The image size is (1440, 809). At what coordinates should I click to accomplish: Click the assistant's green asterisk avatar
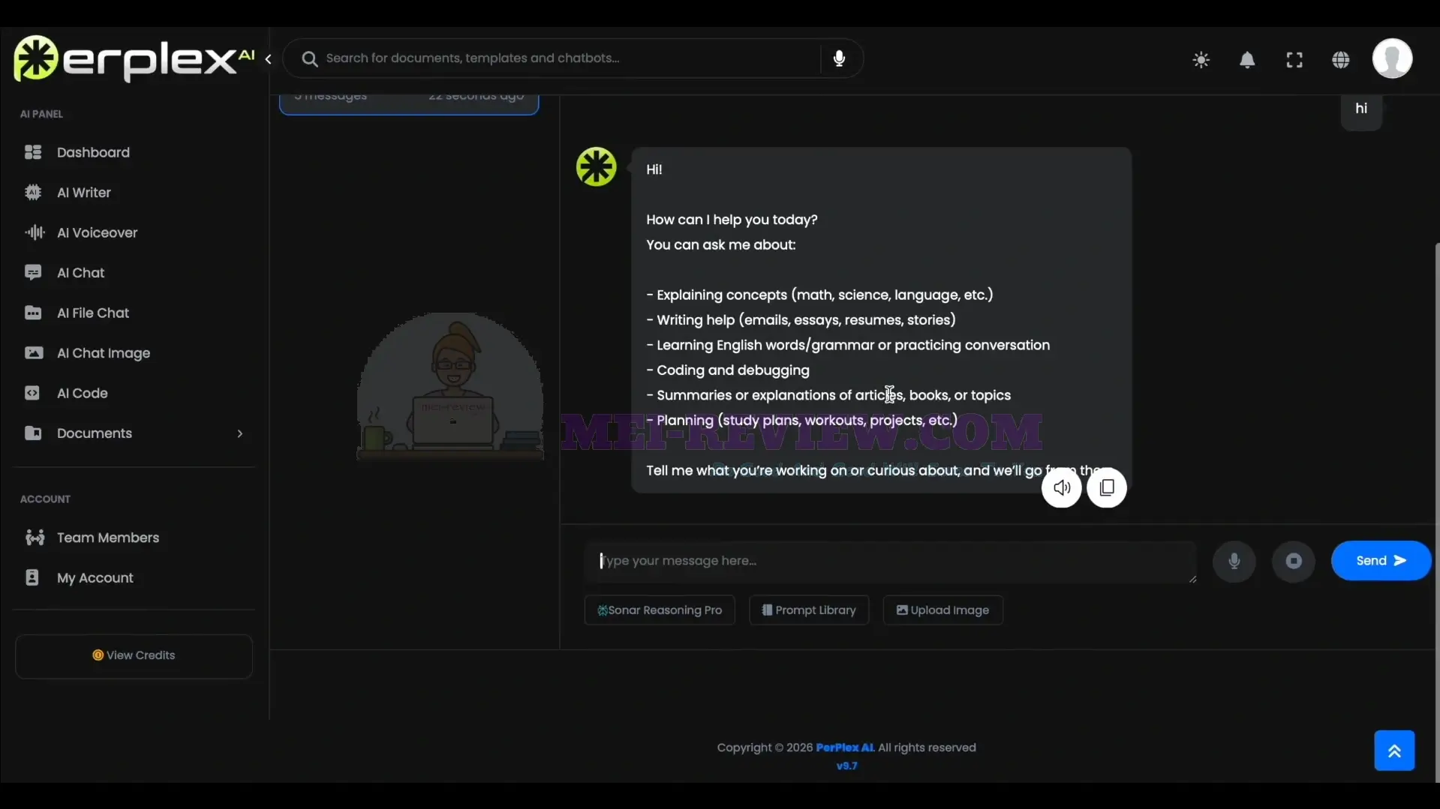point(596,166)
